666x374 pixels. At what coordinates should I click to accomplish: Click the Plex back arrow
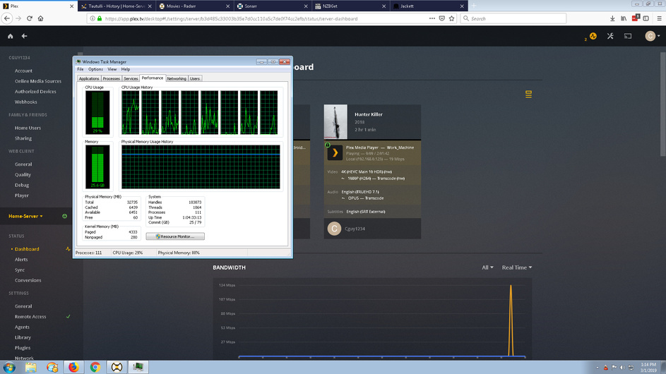(24, 36)
